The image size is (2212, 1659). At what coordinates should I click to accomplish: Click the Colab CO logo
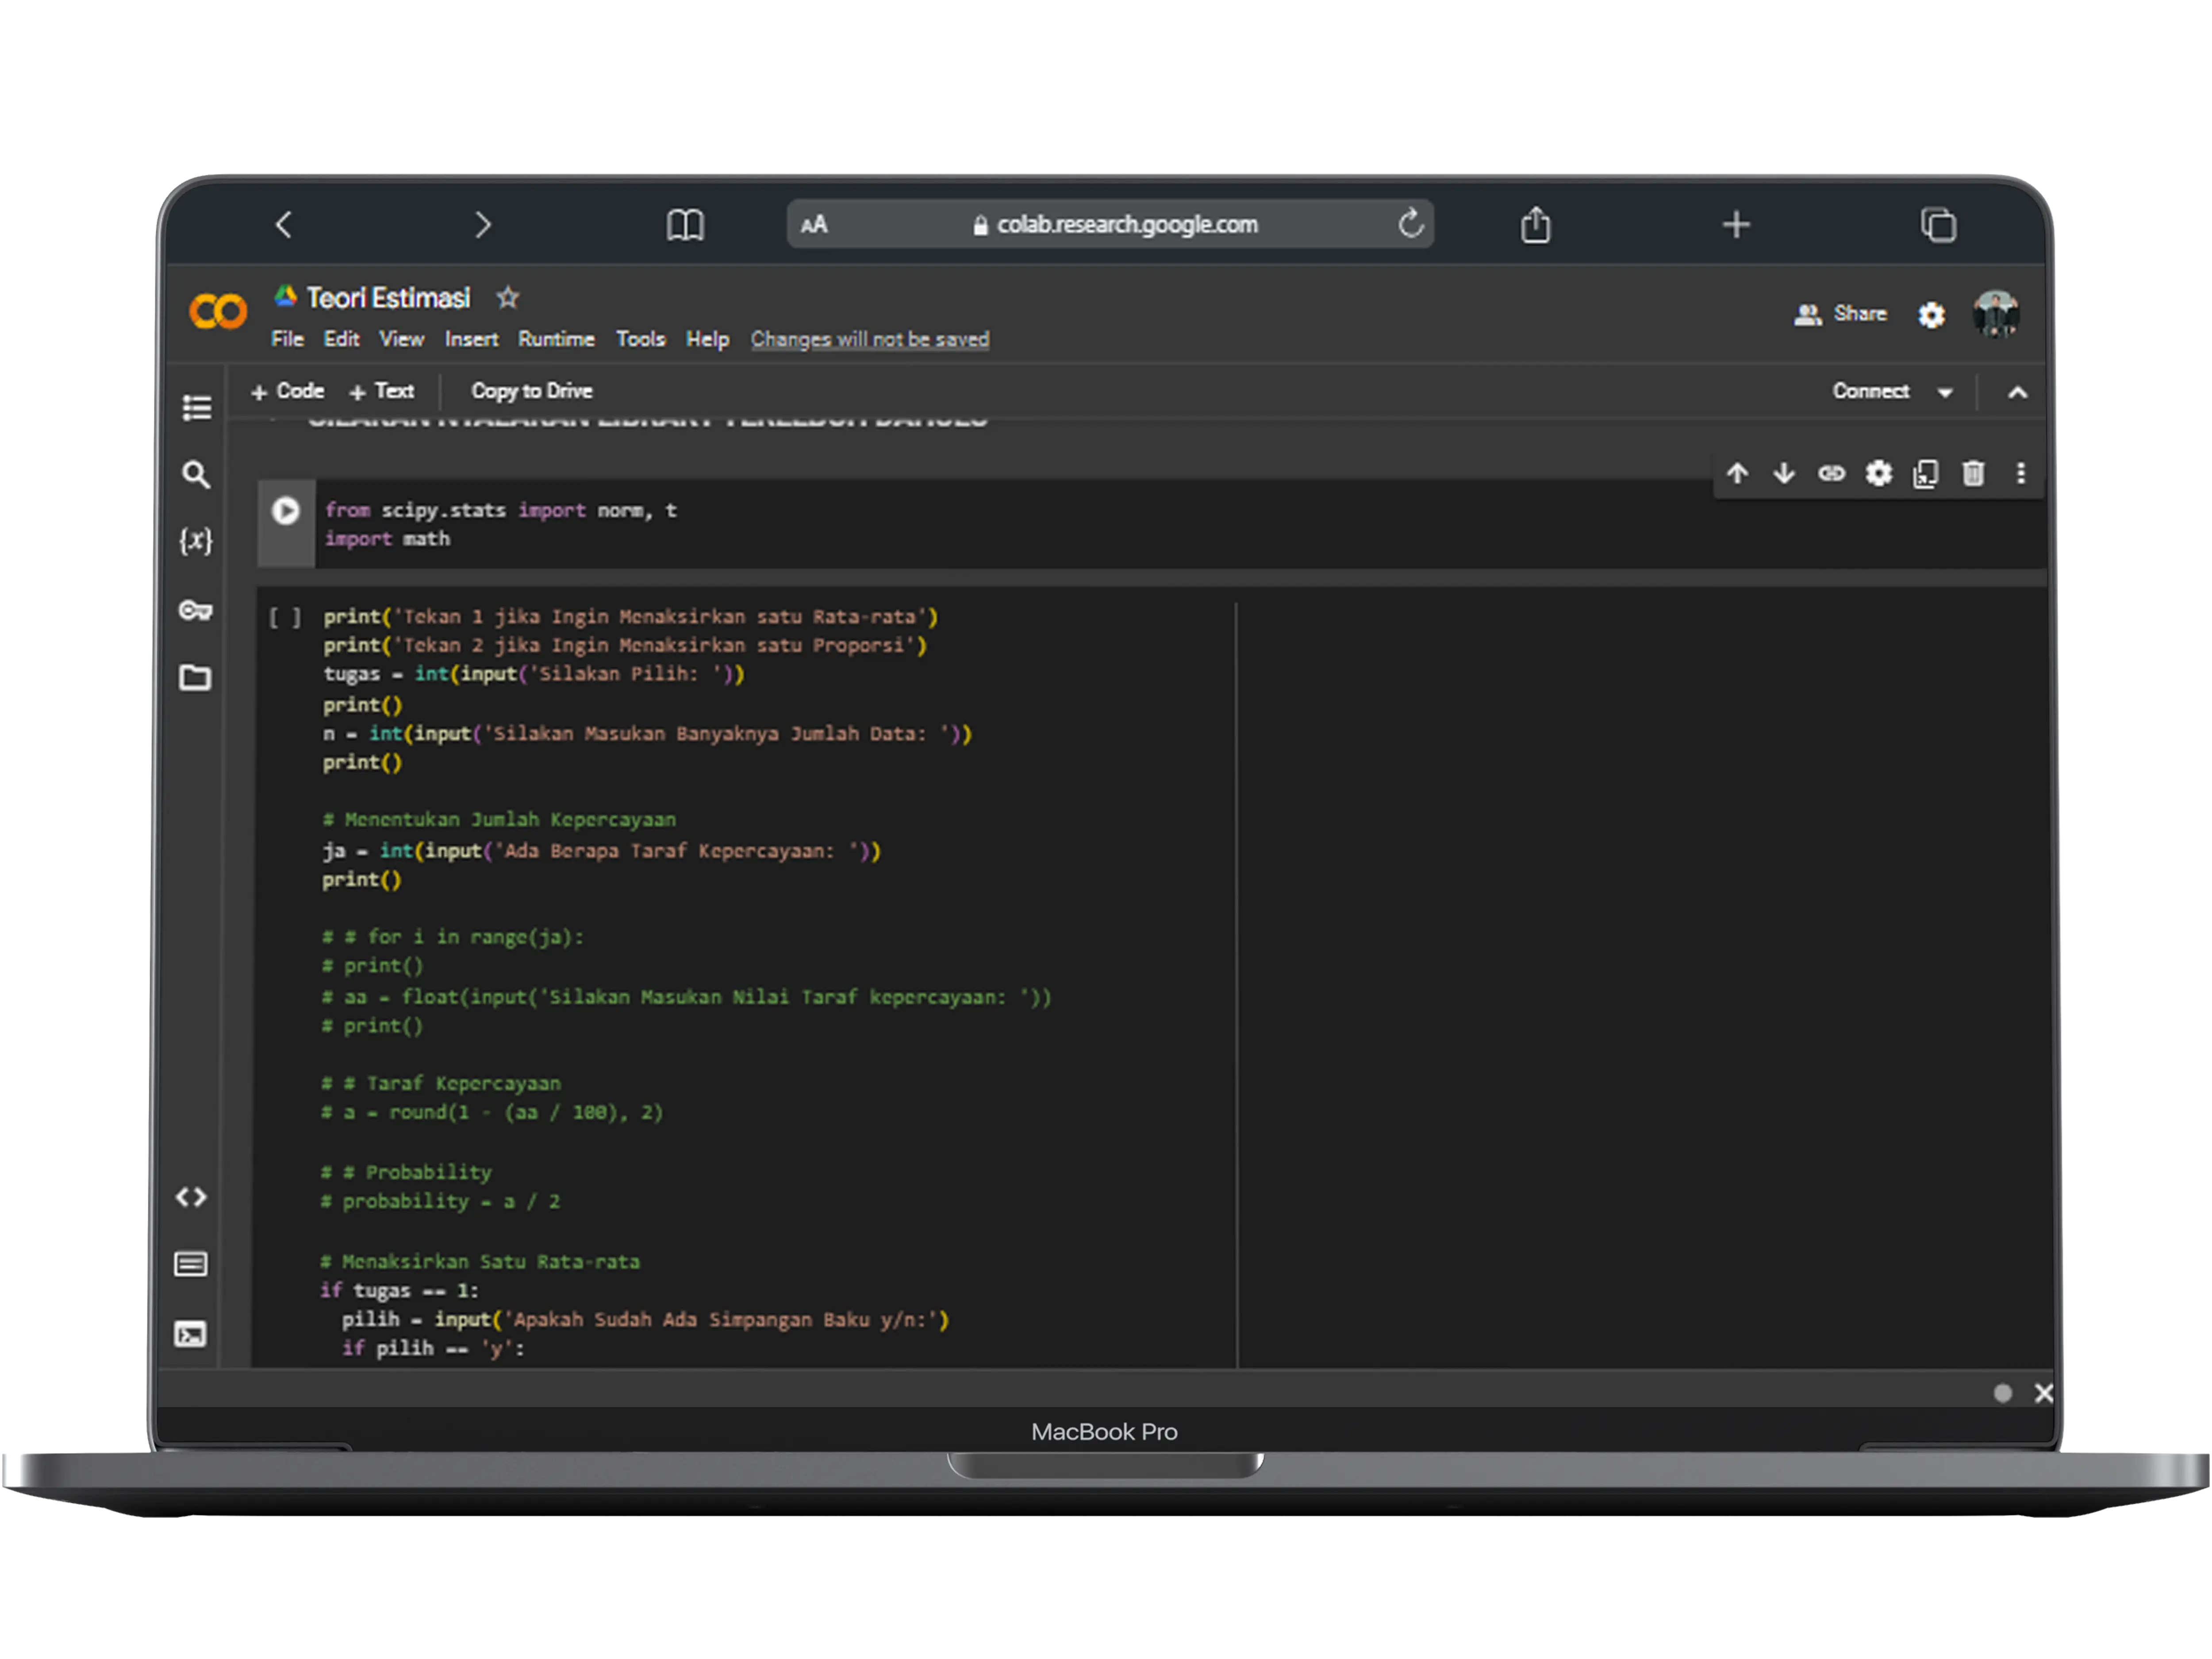point(218,312)
